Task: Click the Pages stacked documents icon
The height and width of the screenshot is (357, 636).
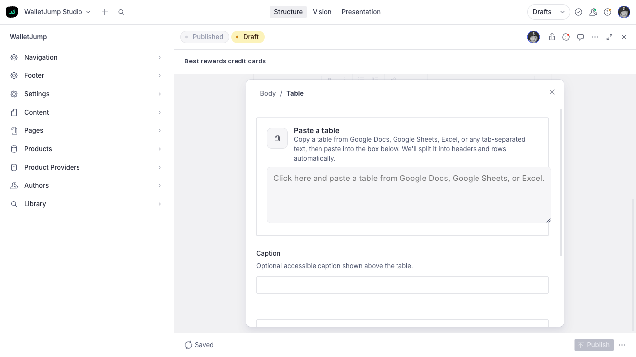Action: pos(14,130)
